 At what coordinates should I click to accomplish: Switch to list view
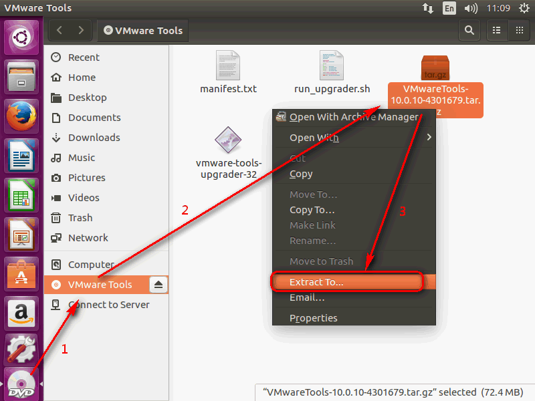[x=497, y=30]
